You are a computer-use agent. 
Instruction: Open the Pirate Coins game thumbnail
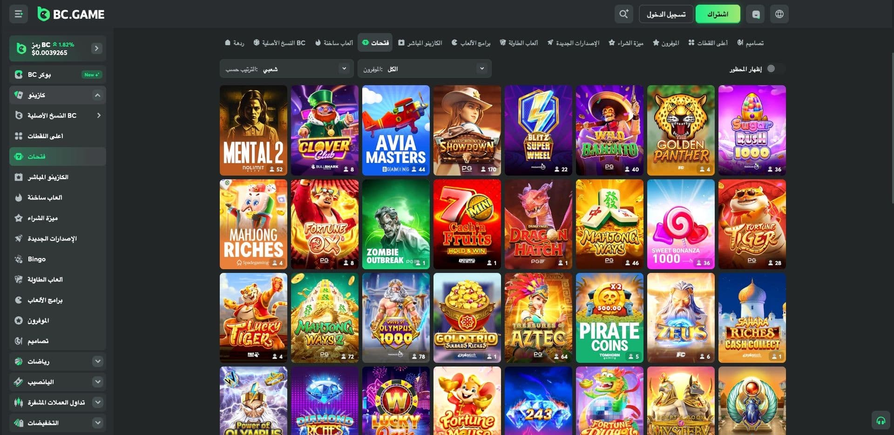click(x=610, y=318)
